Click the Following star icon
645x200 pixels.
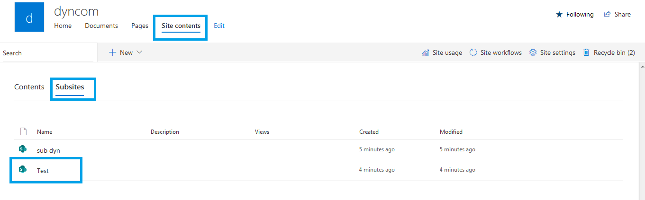[x=559, y=14]
